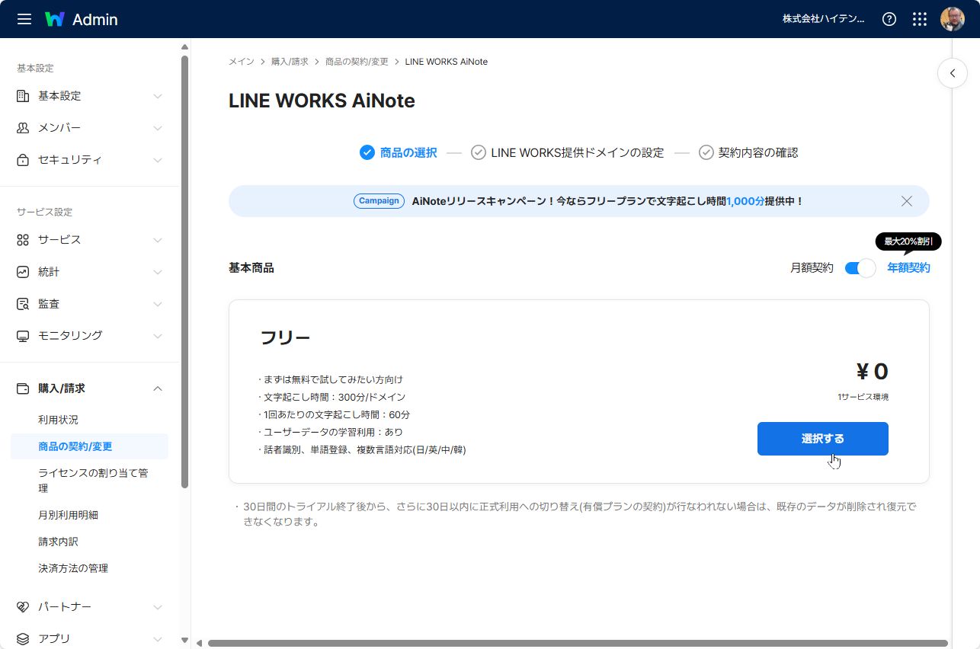
Task: Expand the 監査 menu chevron
Action: coord(158,304)
